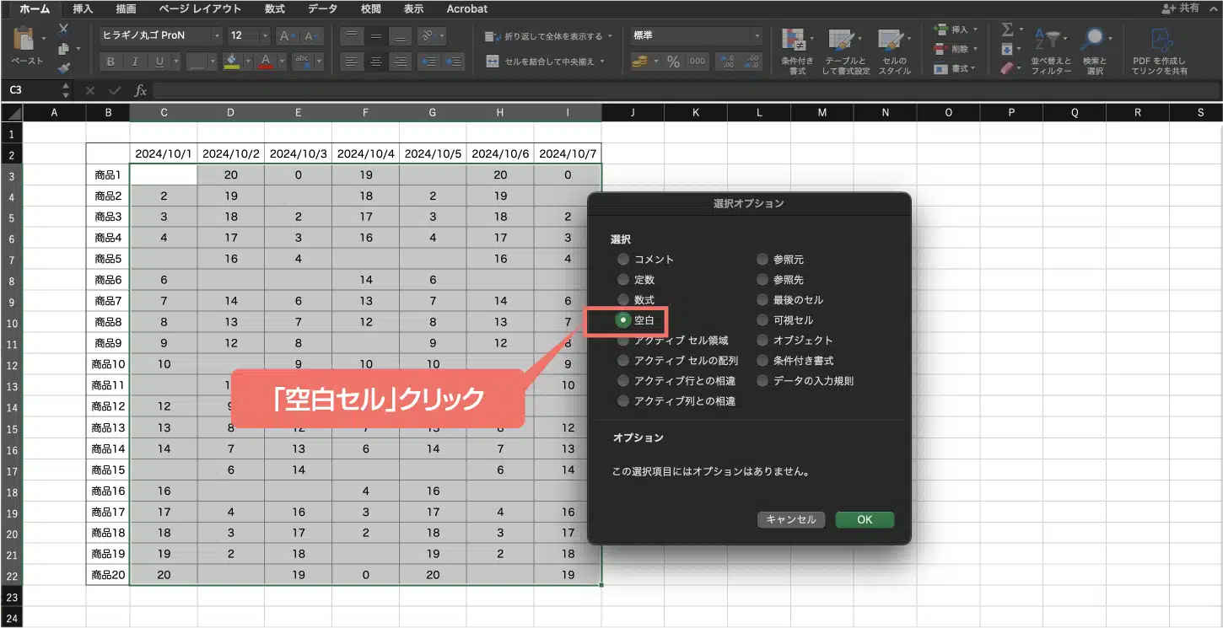1223x628 pixels.
Task: Select the アクティブ セルの配列 option
Action: coord(622,361)
